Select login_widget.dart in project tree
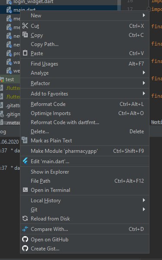 pyautogui.click(x=33, y=2)
